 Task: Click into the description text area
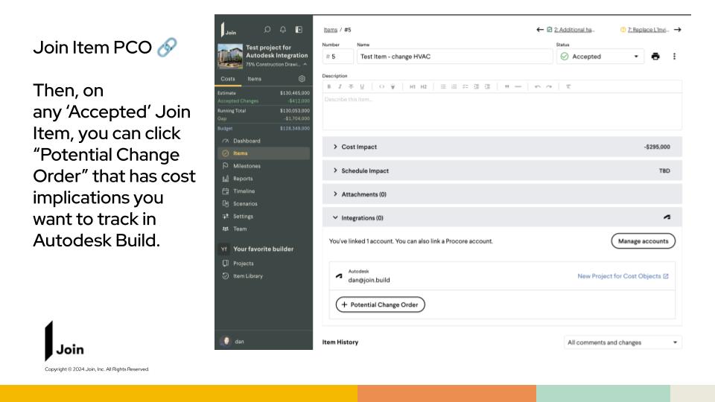(x=502, y=112)
